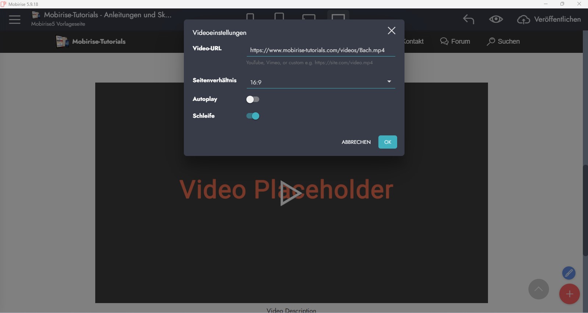Select the tablet portrait device icon
This screenshot has height=313, width=588.
279,17
